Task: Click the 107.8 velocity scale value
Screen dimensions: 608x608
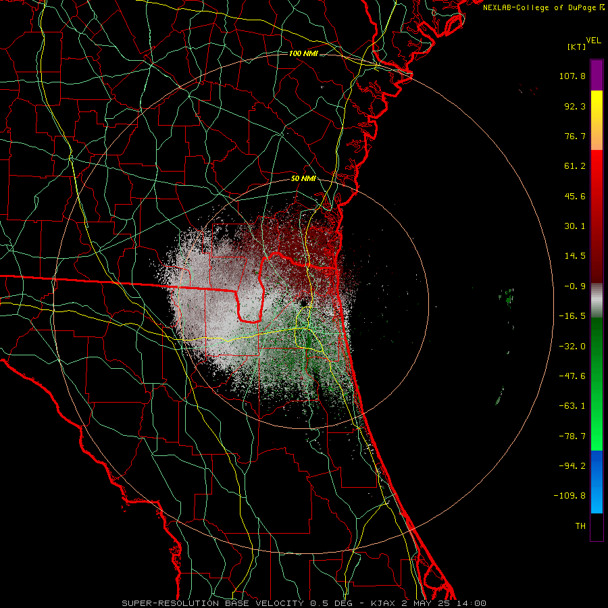Action: click(572, 76)
